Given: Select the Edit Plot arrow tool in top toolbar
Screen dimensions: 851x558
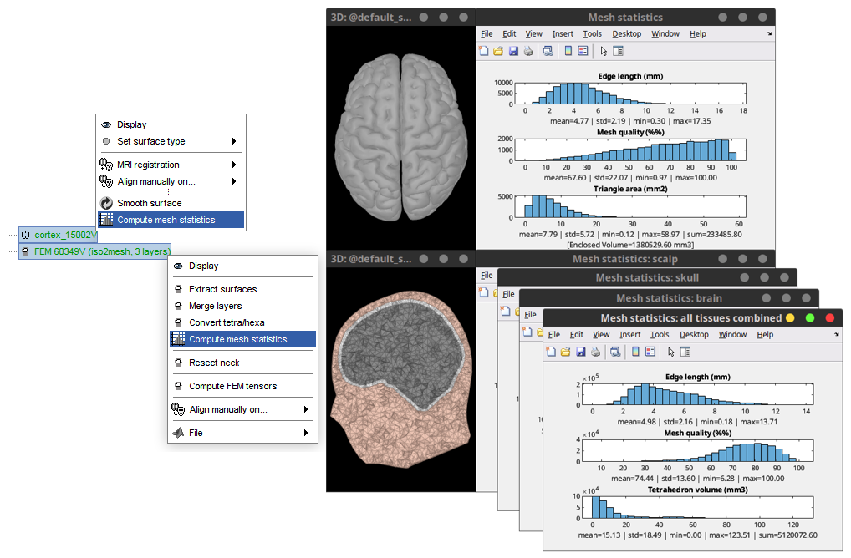Looking at the screenshot, I should coord(604,51).
